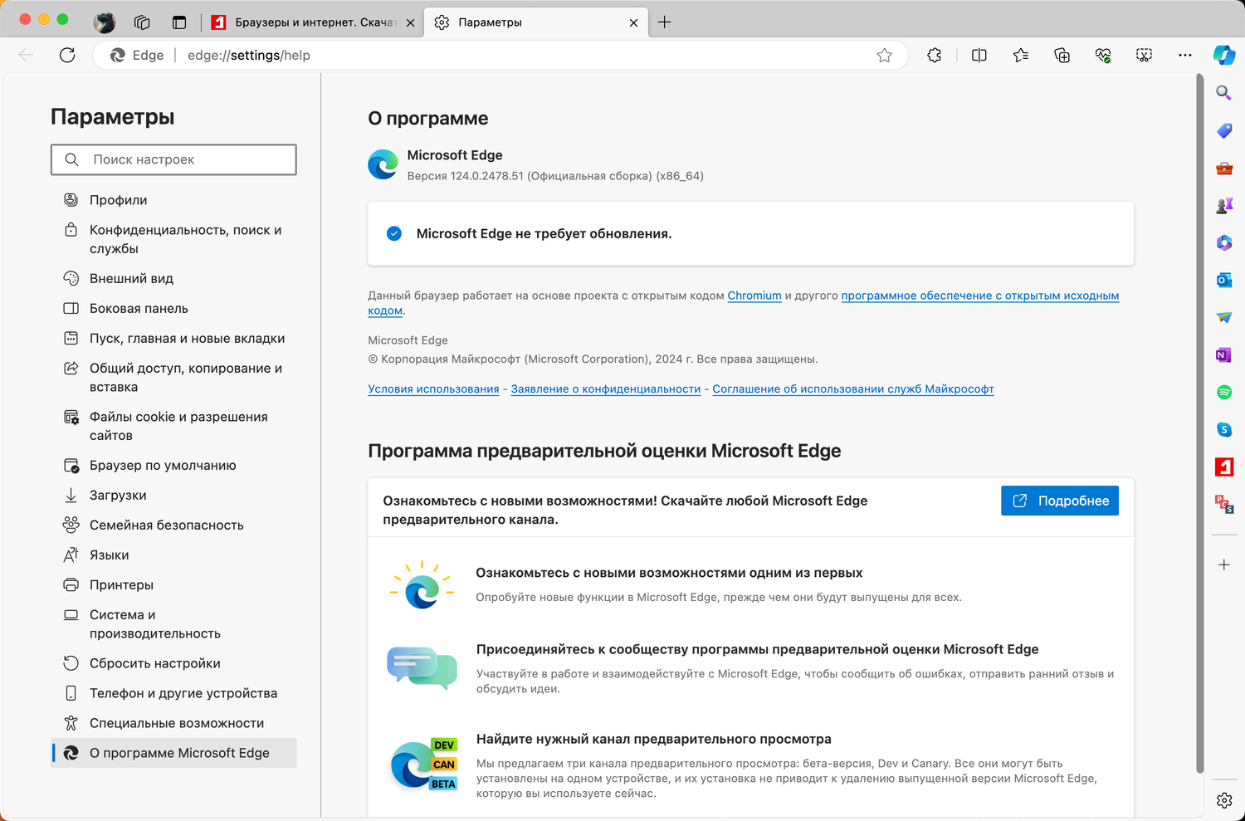Screen dimensions: 1245x821
Task: Open the Workspaces icon in the title bar
Action: pos(142,22)
